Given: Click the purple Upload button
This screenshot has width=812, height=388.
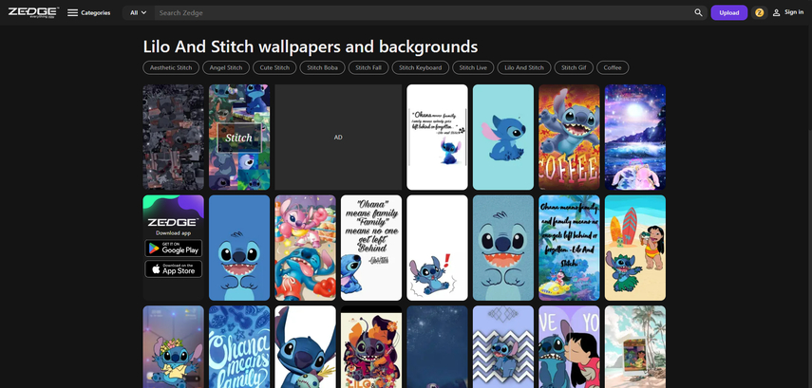Looking at the screenshot, I should (x=728, y=13).
